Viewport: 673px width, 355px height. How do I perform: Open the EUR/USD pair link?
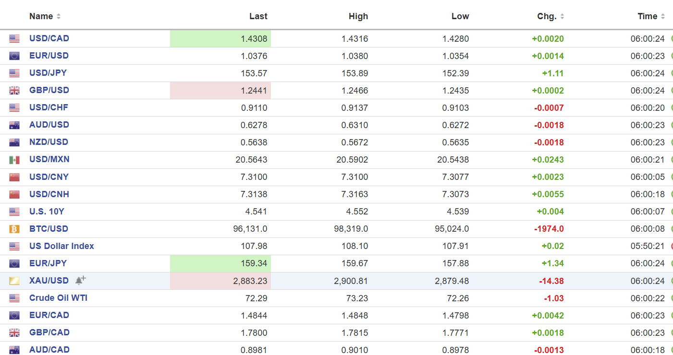click(x=49, y=56)
